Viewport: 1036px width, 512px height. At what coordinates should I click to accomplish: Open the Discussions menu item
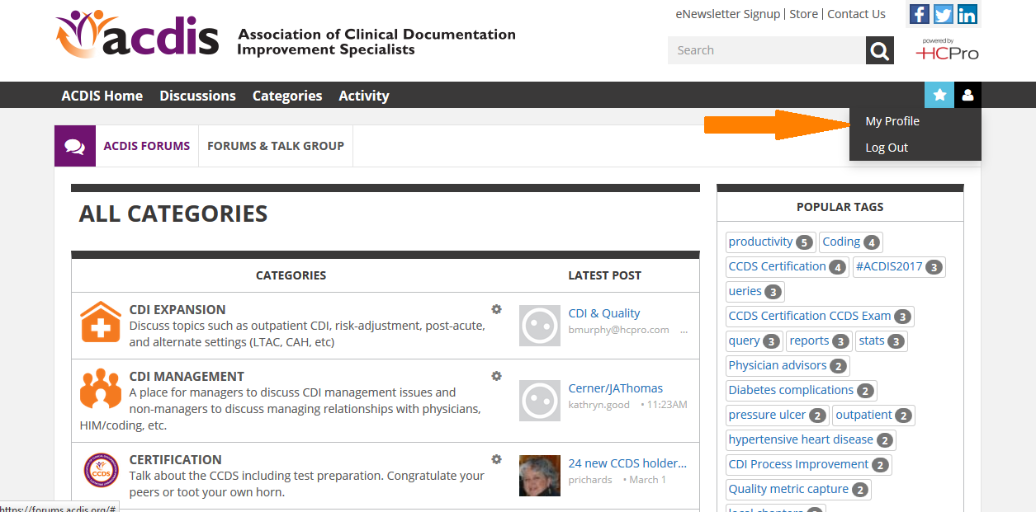pos(197,96)
